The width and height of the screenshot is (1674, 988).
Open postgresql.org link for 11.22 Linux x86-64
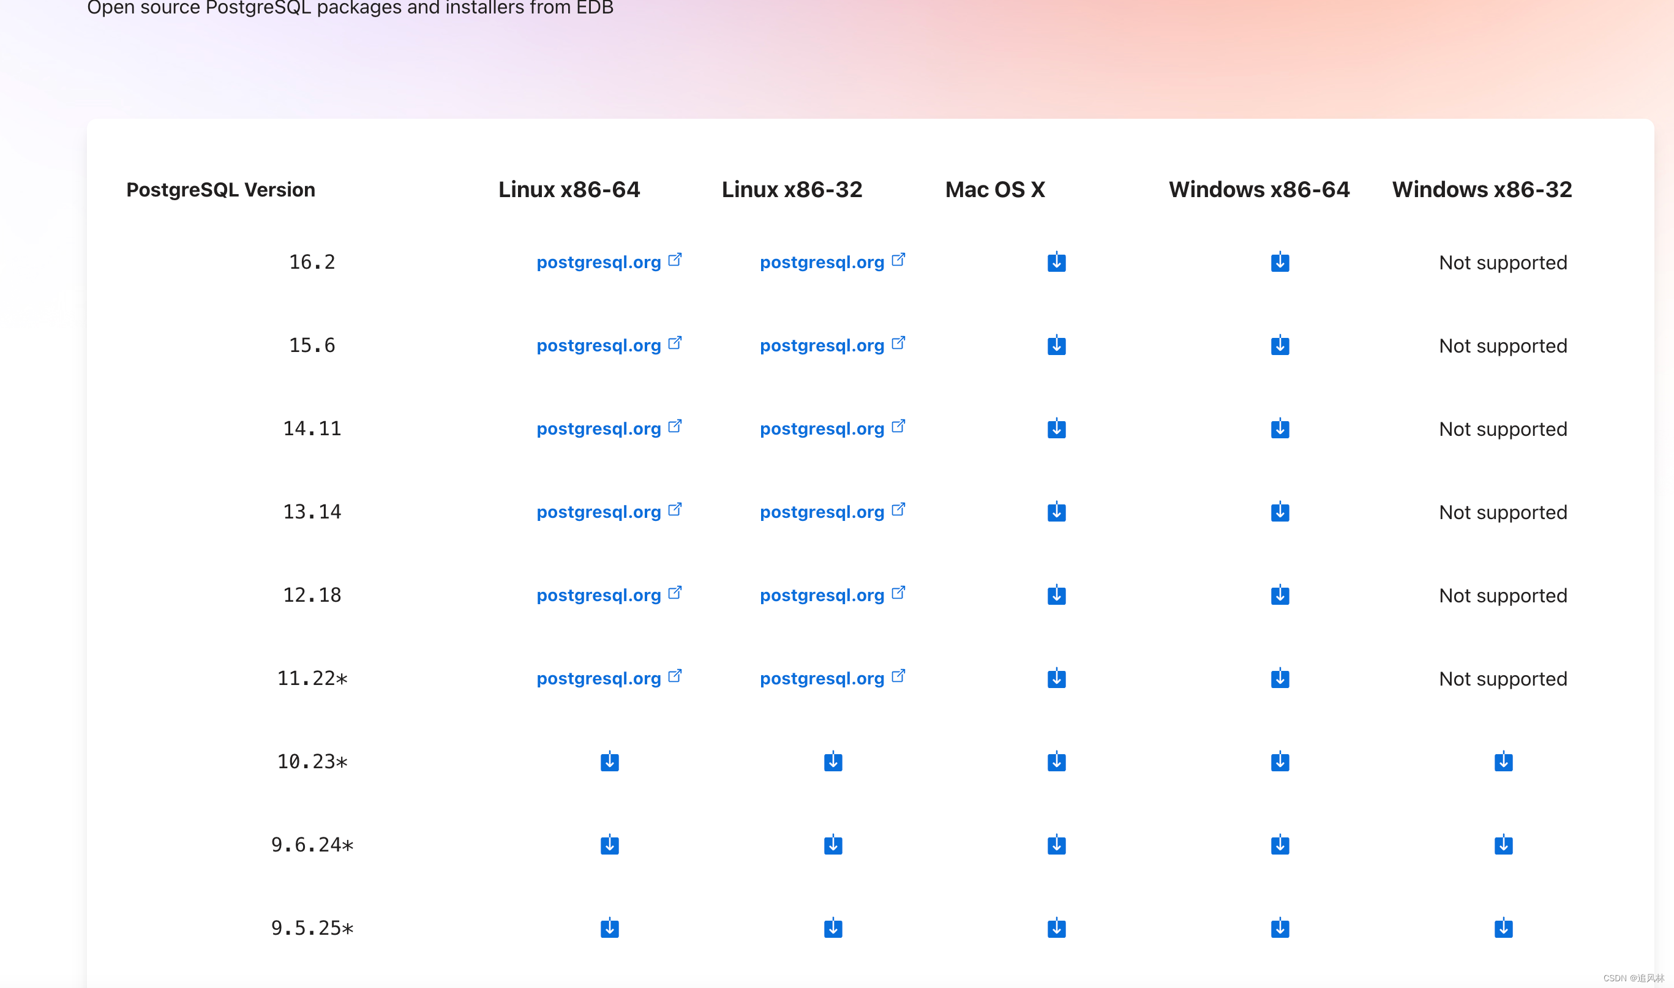[609, 678]
